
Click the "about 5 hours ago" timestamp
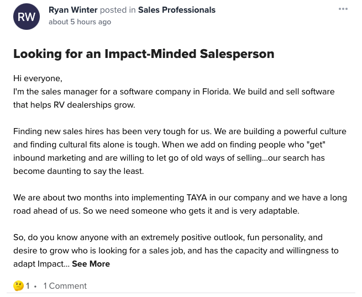80,22
